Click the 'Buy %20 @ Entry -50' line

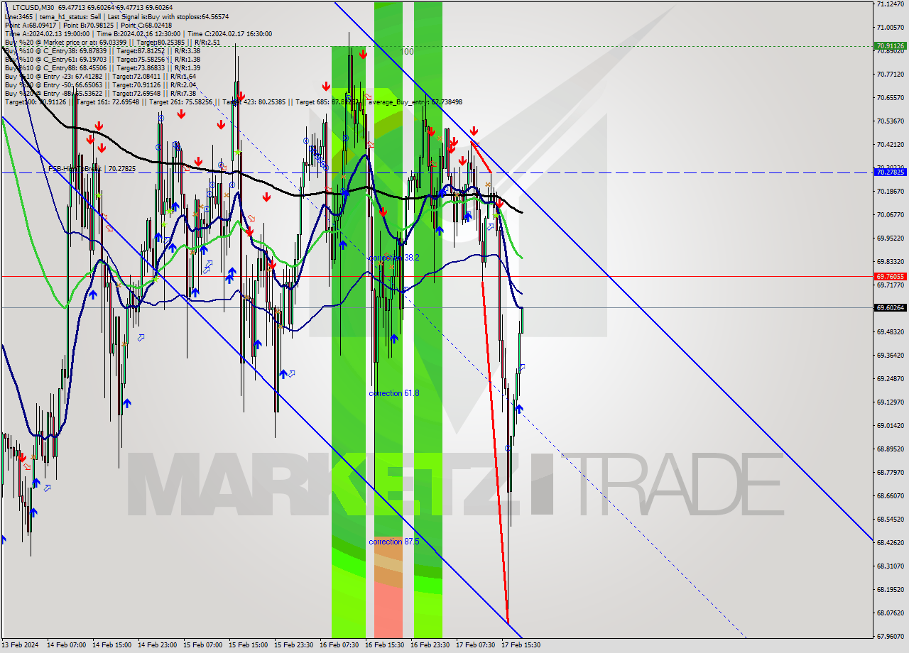pyautogui.click(x=100, y=85)
